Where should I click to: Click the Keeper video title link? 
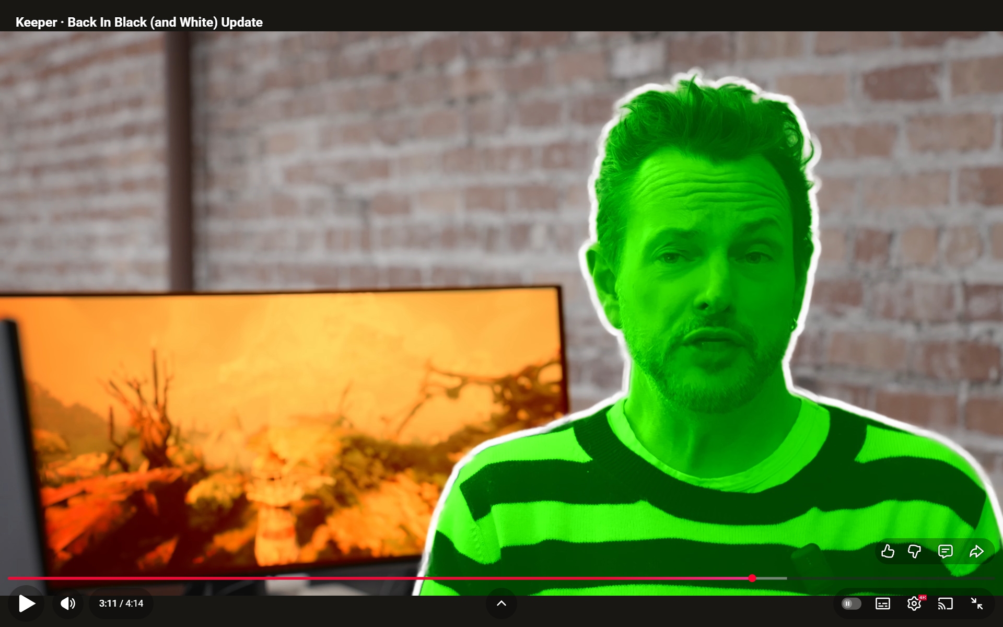[x=139, y=22]
